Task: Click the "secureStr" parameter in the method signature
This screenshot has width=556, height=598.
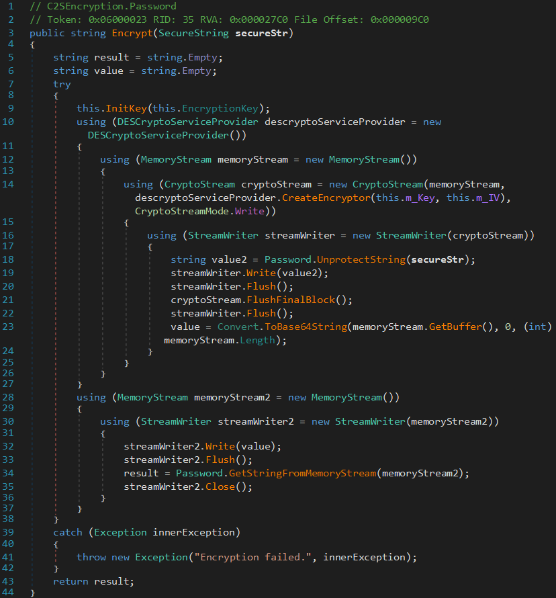Action: (261, 33)
